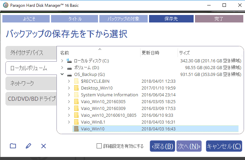Image resolution: width=245 pixels, height=160 pixels.
Task: Click the Local Disk (C:) drive icon
Action: coord(69,61)
